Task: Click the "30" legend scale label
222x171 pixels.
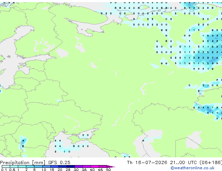Action: 76,170
